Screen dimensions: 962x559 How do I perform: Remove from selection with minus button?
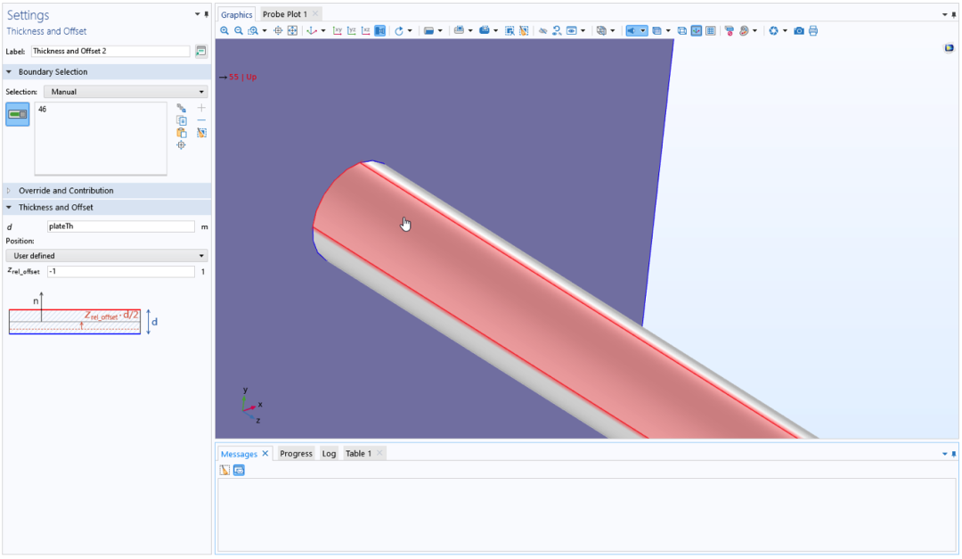coord(201,120)
